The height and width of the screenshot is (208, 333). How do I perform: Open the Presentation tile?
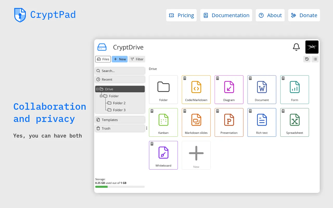click(x=229, y=122)
